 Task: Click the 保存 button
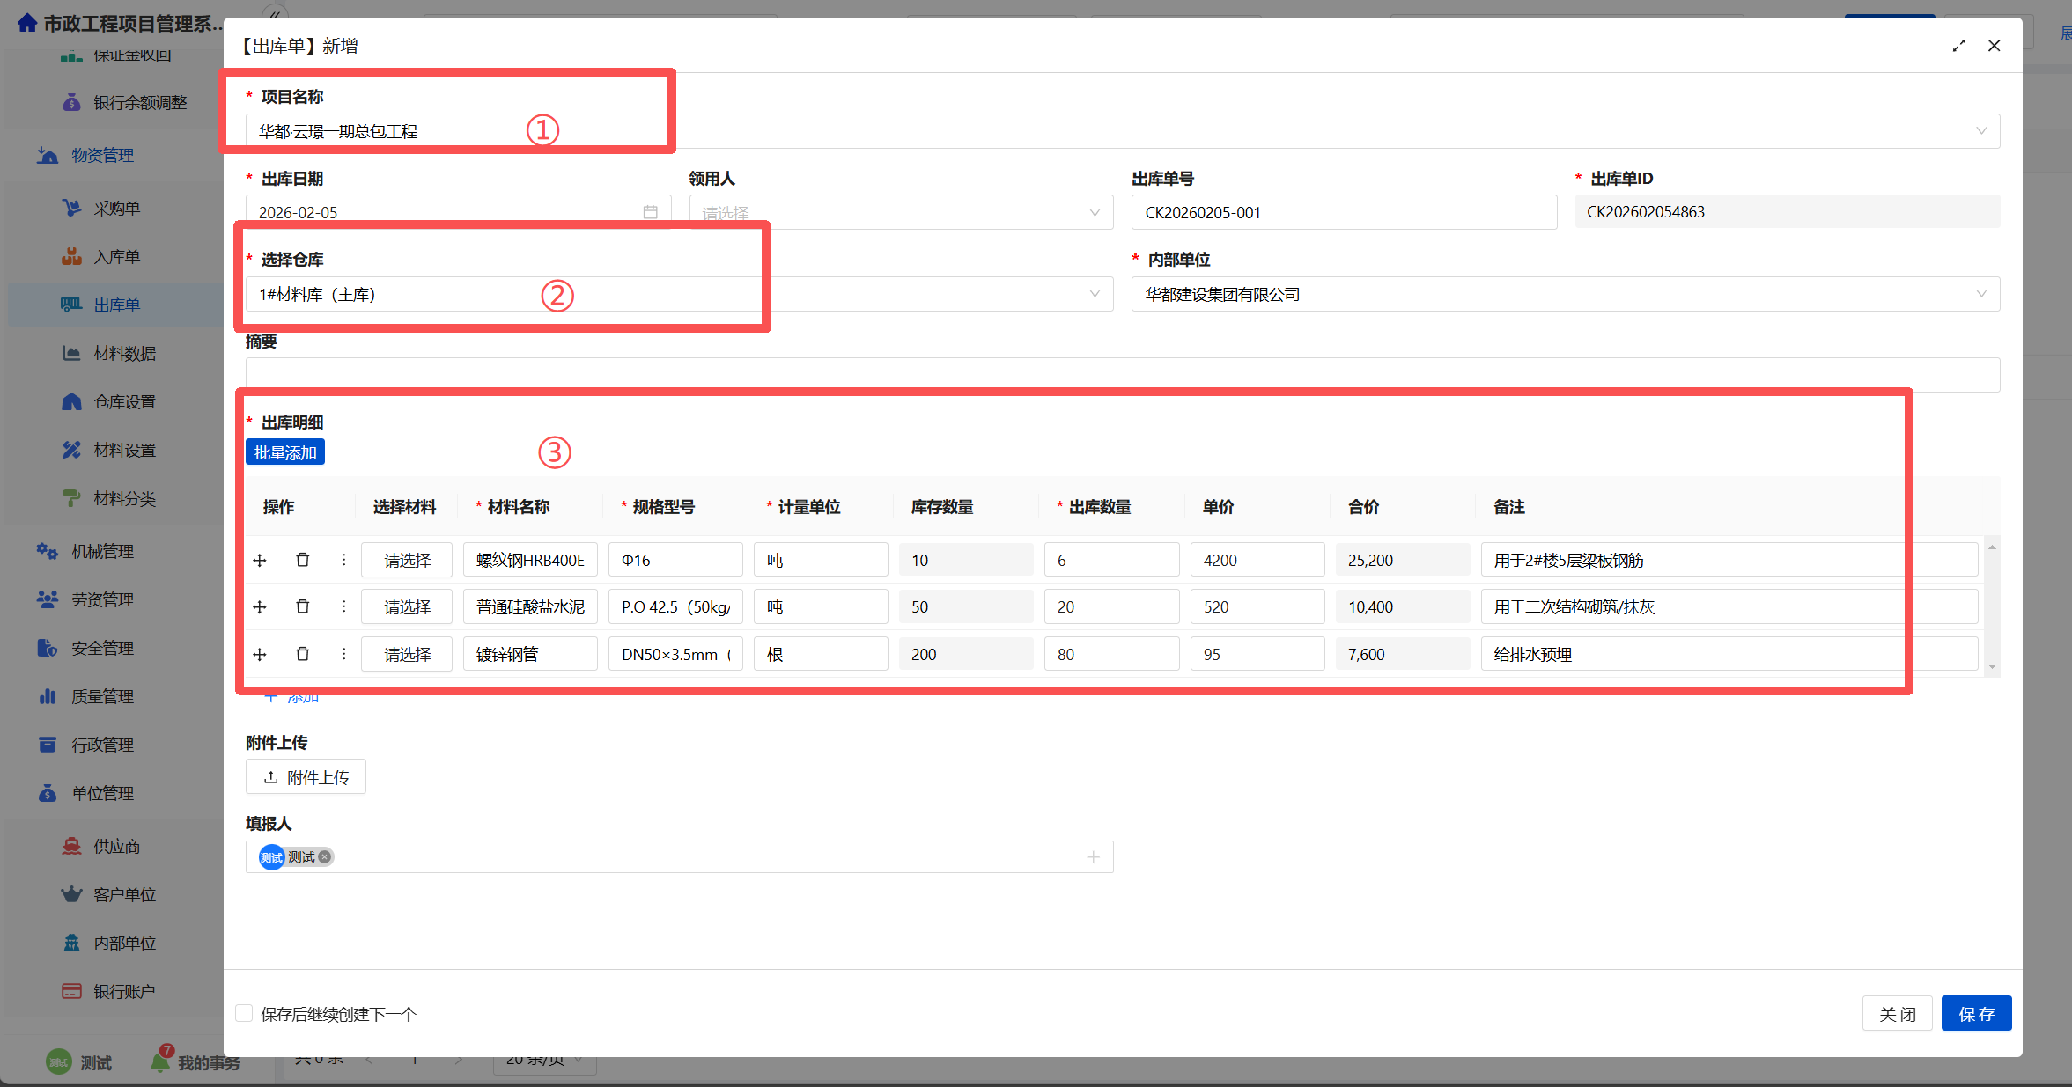coord(1975,1013)
